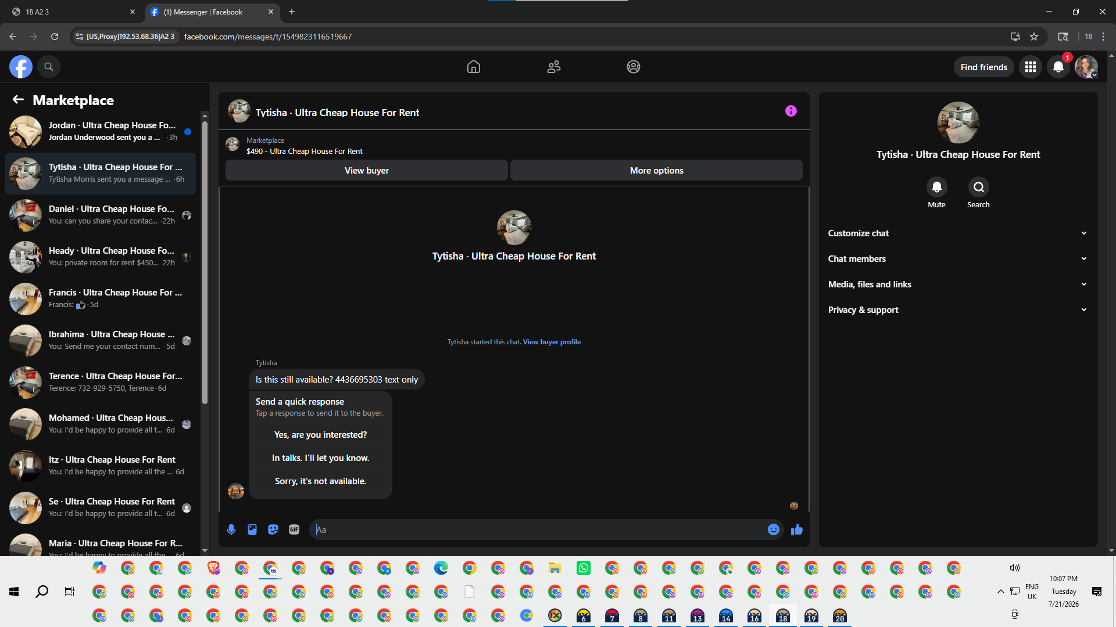Open Mohamed's Ultra Cheap House chat
Screen dimensions: 1116x627
(100, 424)
